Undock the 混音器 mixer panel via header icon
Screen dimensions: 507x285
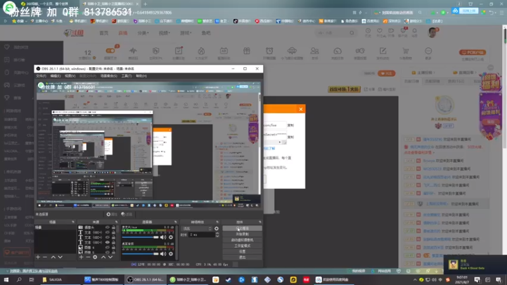click(x=176, y=222)
